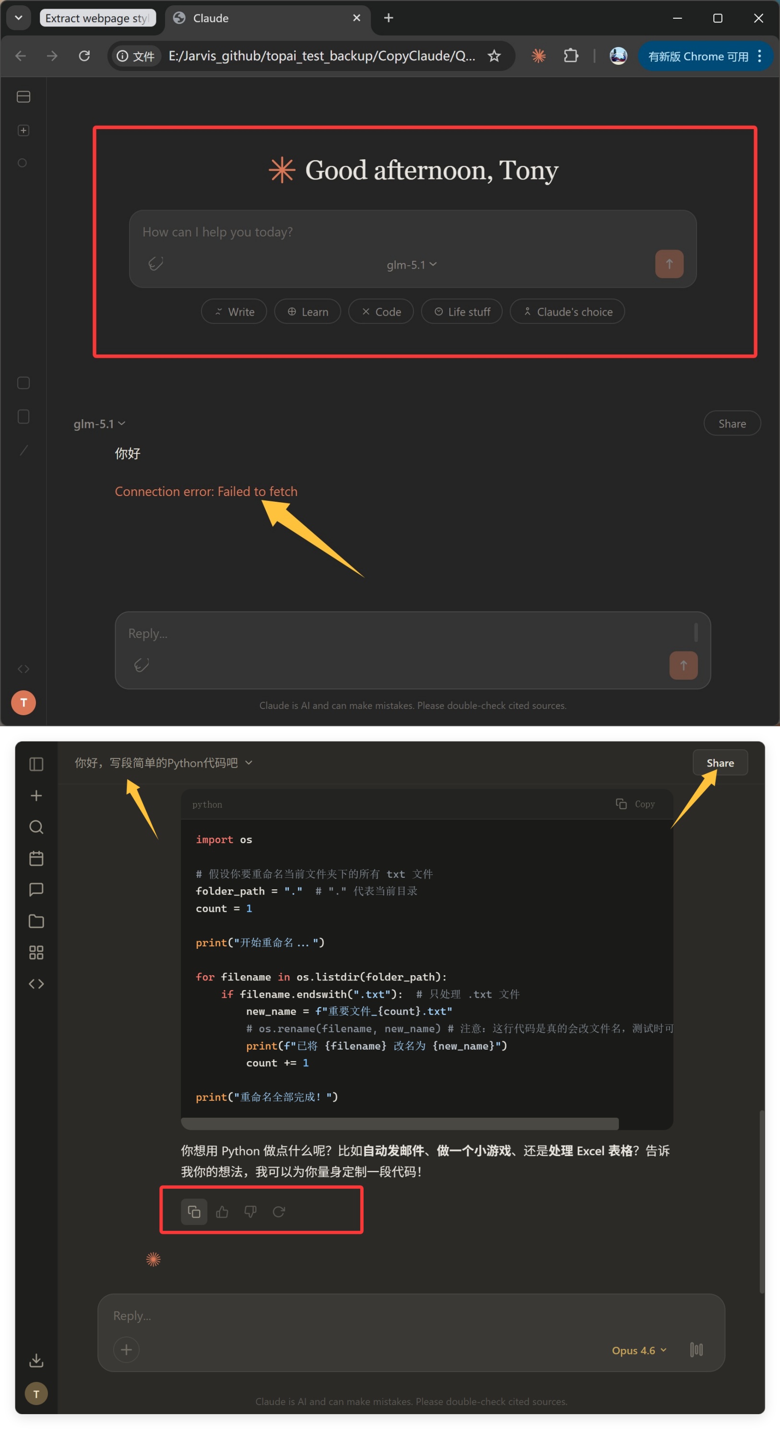Open the Claude extension icon in Chrome's toolbar
Viewport: 780px width, 1429px height.
click(x=538, y=56)
